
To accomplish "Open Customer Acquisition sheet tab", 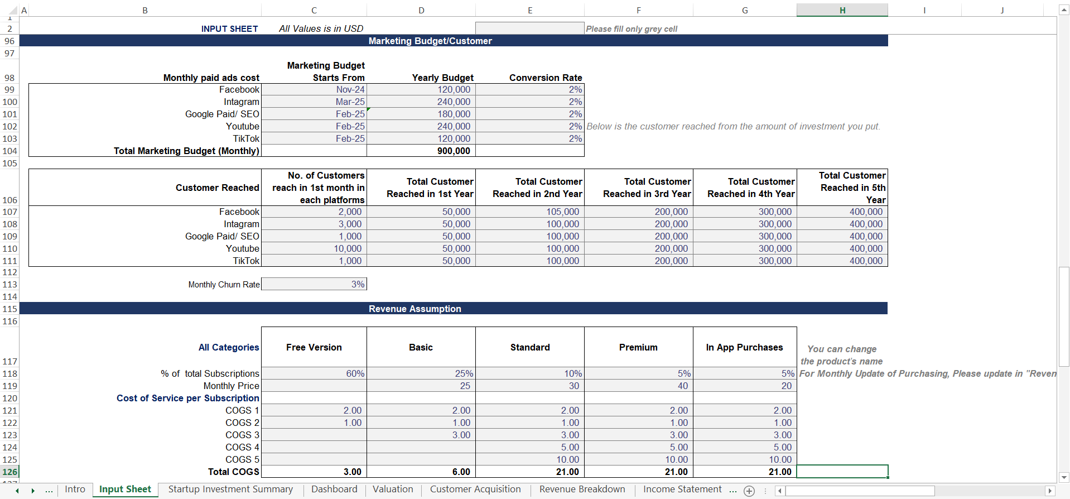I will tap(475, 490).
